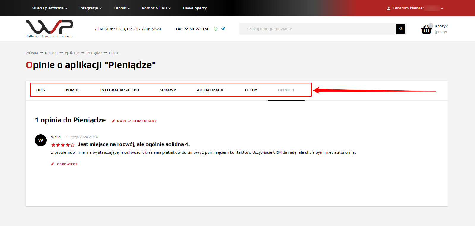Click Opinie breadcrumb item
The image size is (475, 226).
(x=114, y=53)
